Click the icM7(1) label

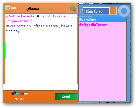pos(20,99)
